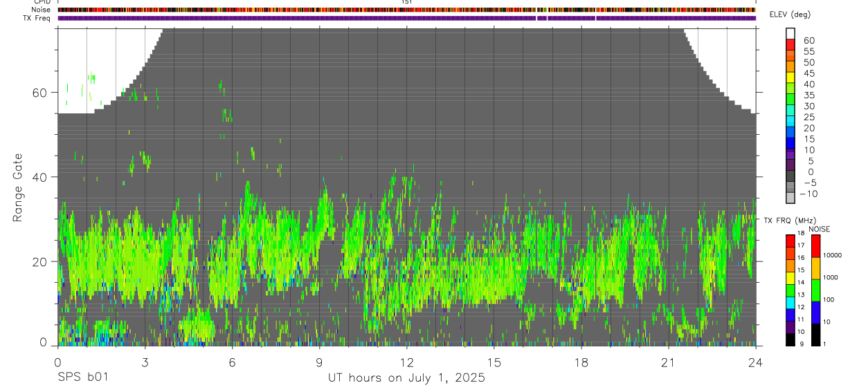This screenshot has width=850, height=392.
Task: Pick the green elevation swatch between 35 and 30
Action: (x=790, y=100)
